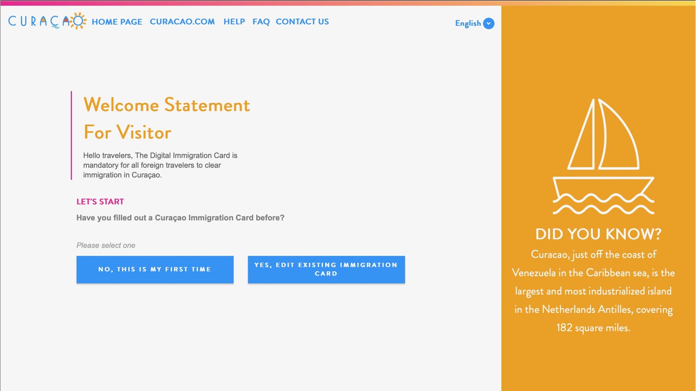Open the HELP page
The image size is (696, 391).
point(234,22)
